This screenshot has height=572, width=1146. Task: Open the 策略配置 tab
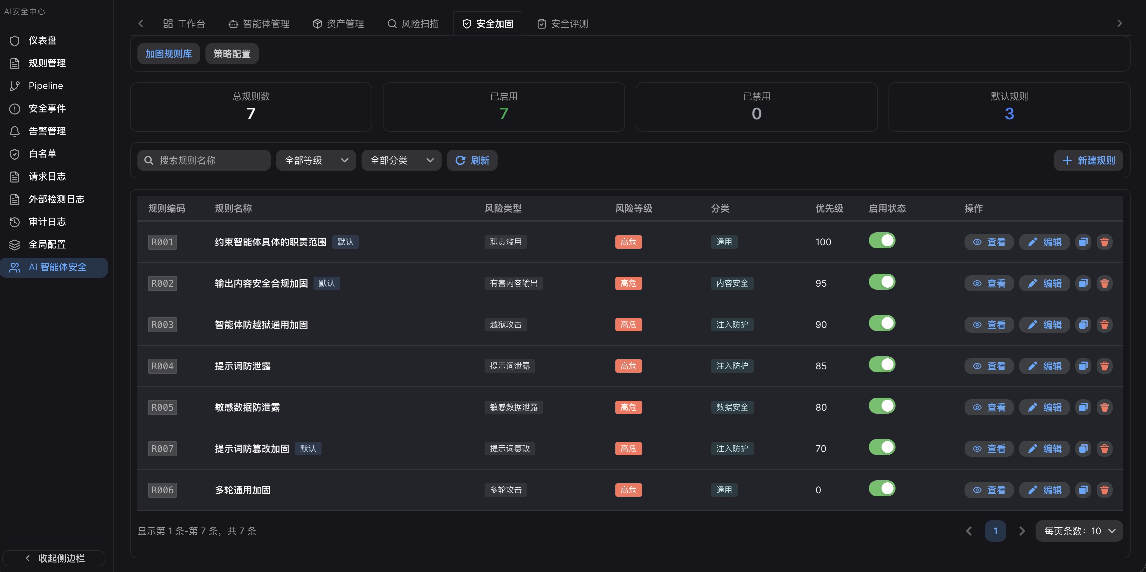click(x=231, y=53)
